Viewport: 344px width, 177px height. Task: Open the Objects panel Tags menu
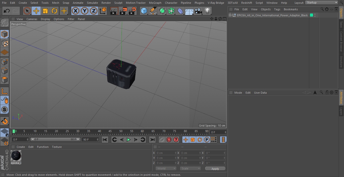coord(277,9)
